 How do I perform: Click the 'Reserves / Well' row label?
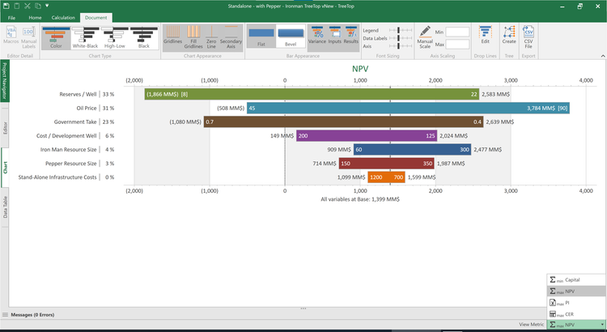point(78,94)
